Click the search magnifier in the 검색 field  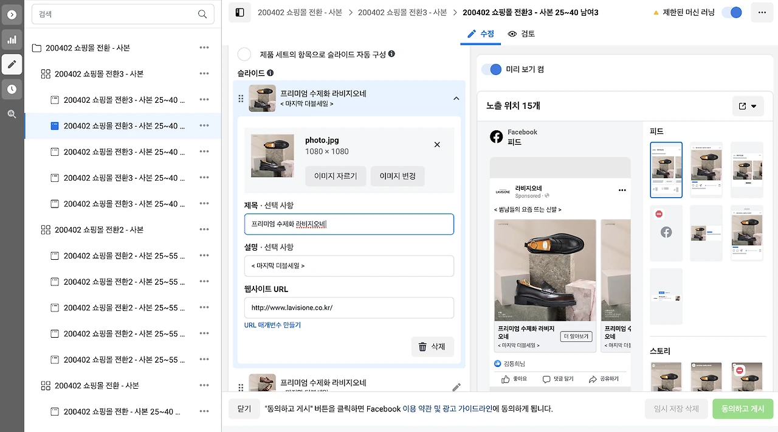202,14
